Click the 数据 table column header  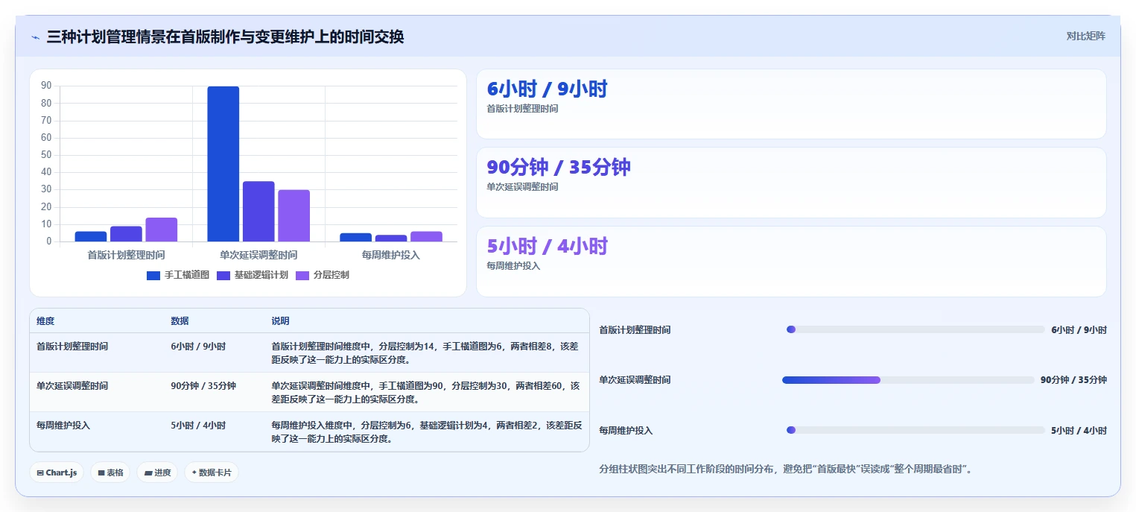180,321
